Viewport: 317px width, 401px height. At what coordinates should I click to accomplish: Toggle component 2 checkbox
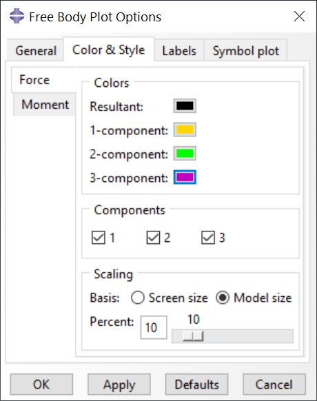pos(153,238)
